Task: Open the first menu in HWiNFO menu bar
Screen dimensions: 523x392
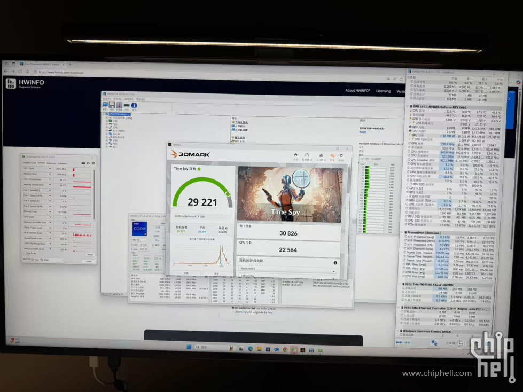Action: point(106,99)
